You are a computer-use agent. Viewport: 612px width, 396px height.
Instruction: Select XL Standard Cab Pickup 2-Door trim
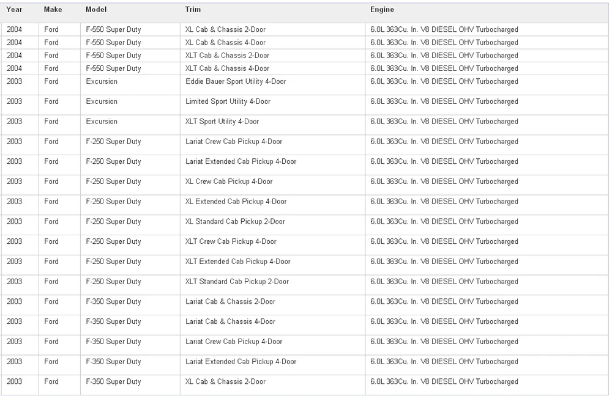(x=235, y=221)
